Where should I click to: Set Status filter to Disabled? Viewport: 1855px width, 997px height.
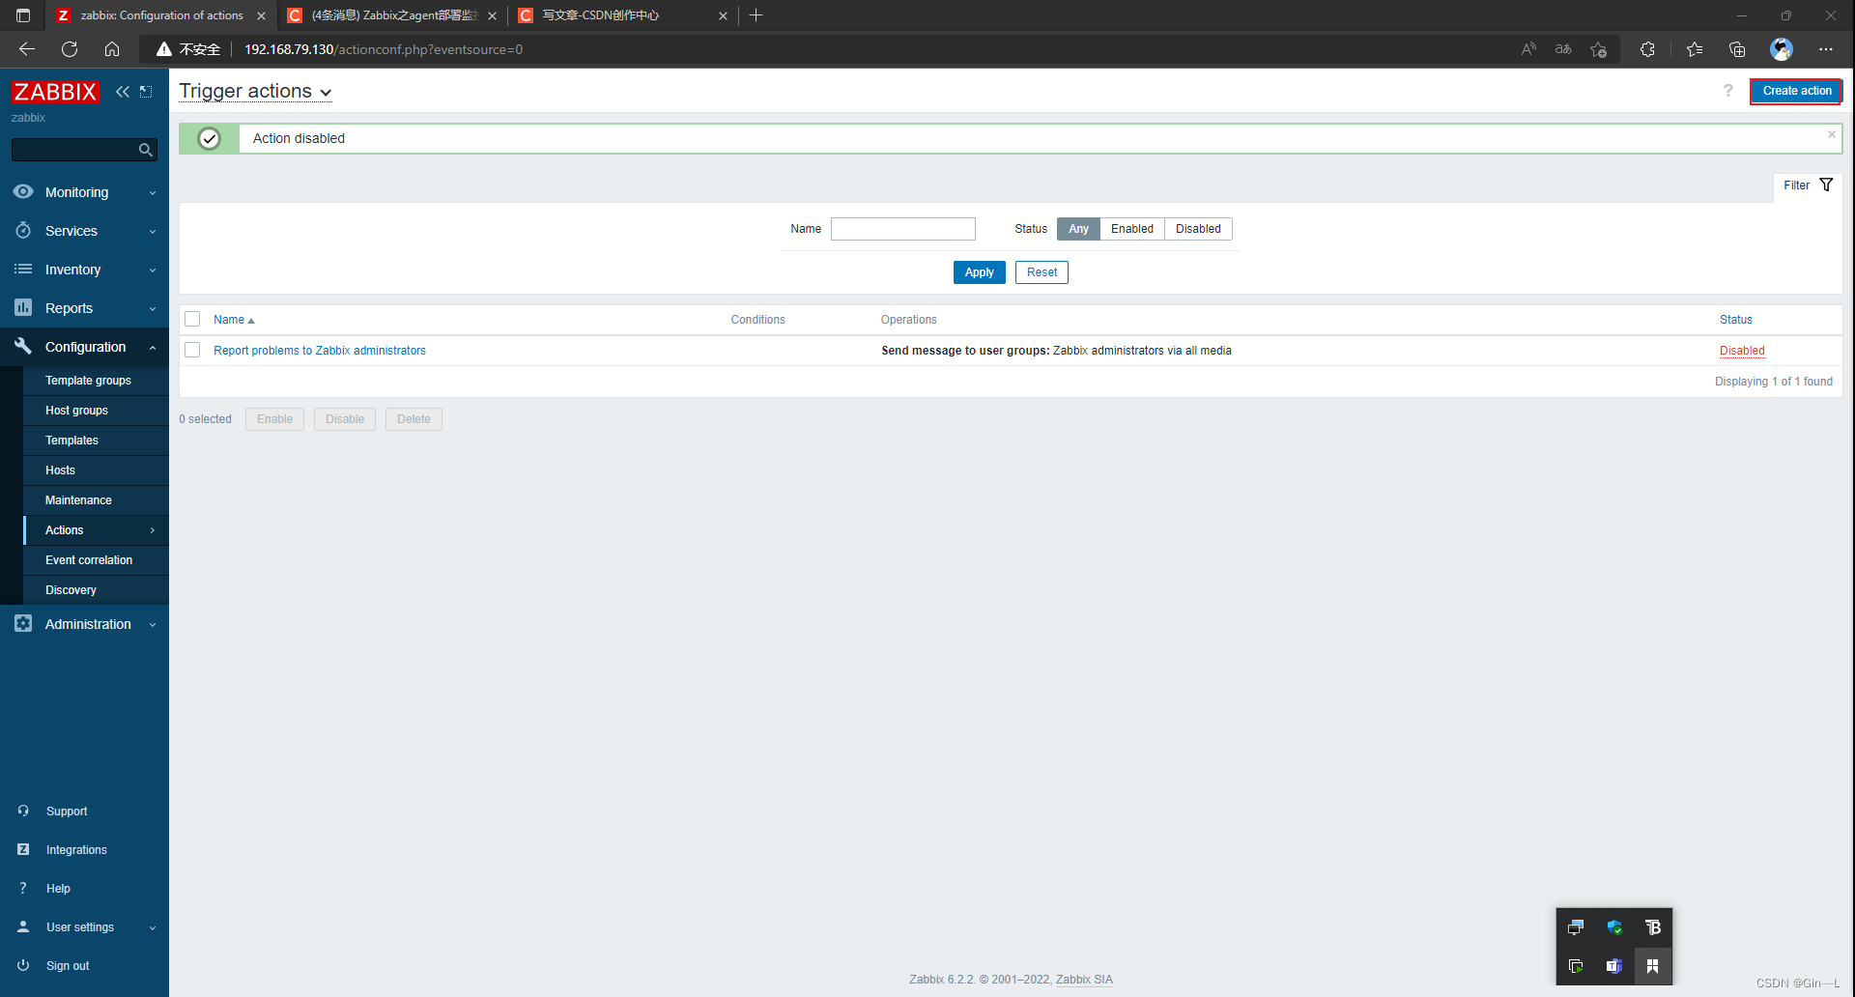click(1198, 229)
